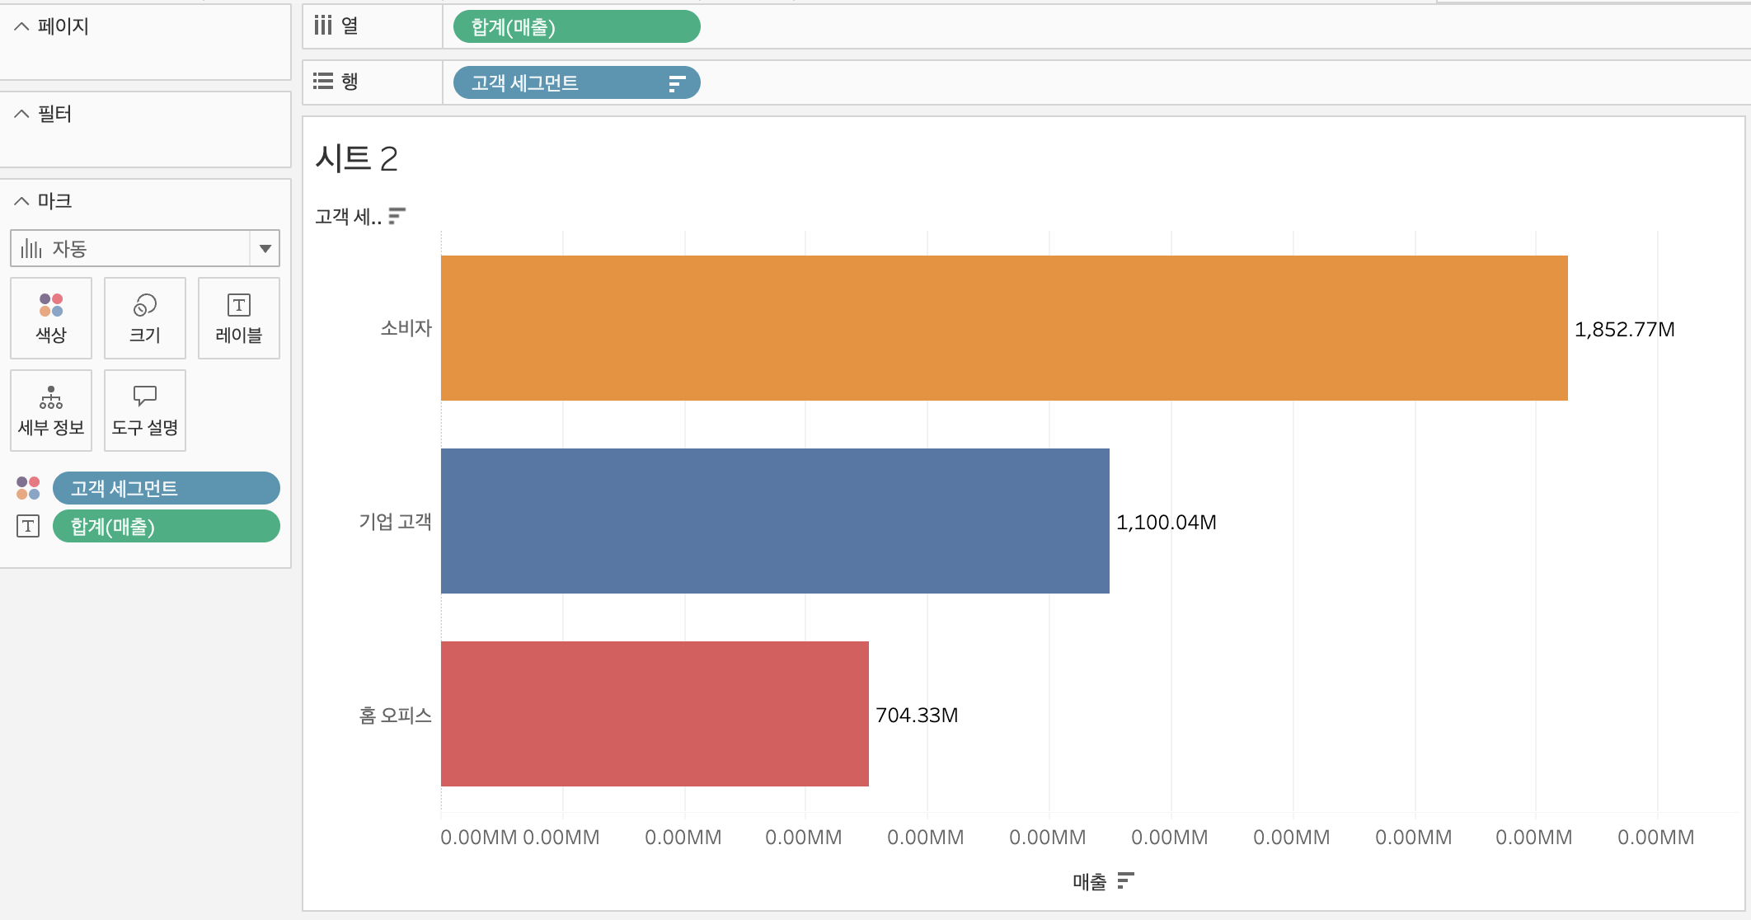Select the blue 기업 고객 bar
Screen dimensions: 1751x920
(x=774, y=521)
